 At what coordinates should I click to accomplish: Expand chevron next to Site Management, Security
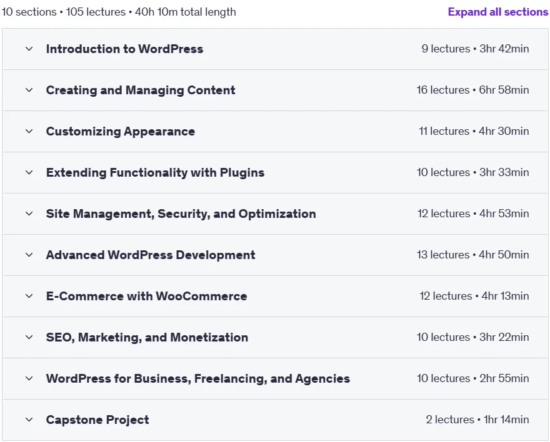coord(29,214)
